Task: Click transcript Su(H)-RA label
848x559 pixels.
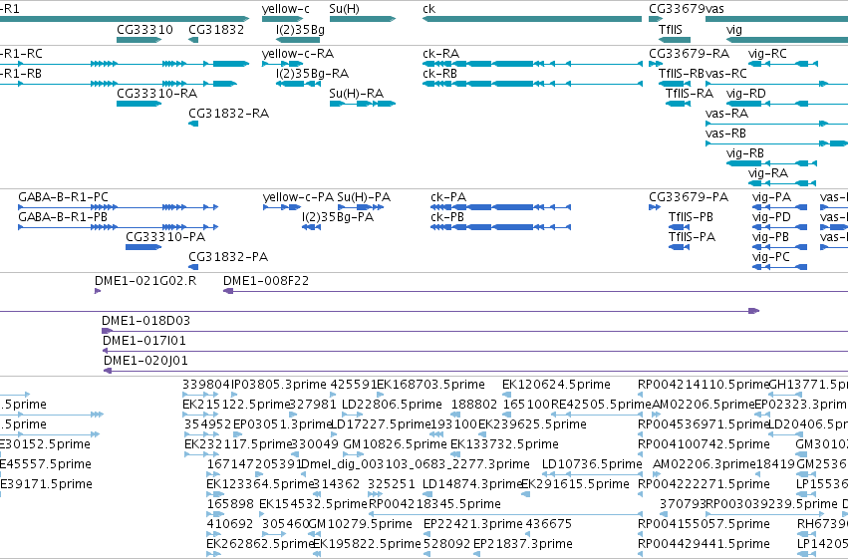Action: (357, 94)
